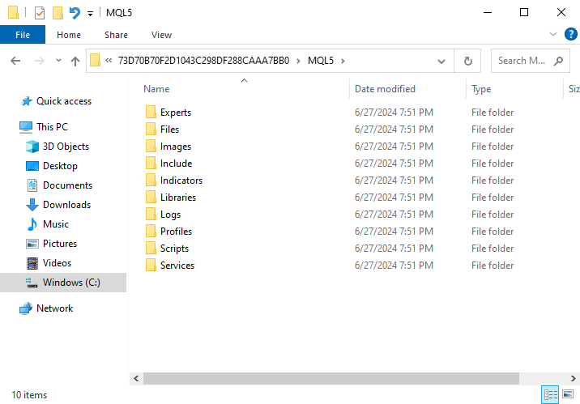Image resolution: width=580 pixels, height=404 pixels.
Task: Expand the ribbon with the chevron
Action: [553, 34]
